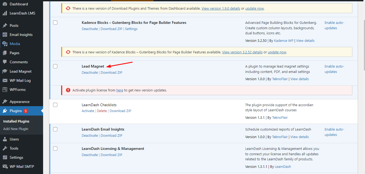Screen dimensions: 365x174
Task: Click update icon in Download Plugins notice
Action: (x=68, y=9)
